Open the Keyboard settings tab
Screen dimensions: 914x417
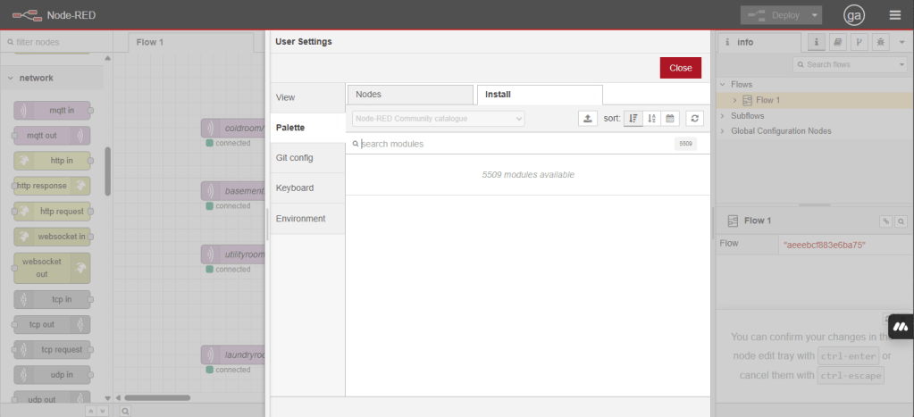tap(307, 188)
